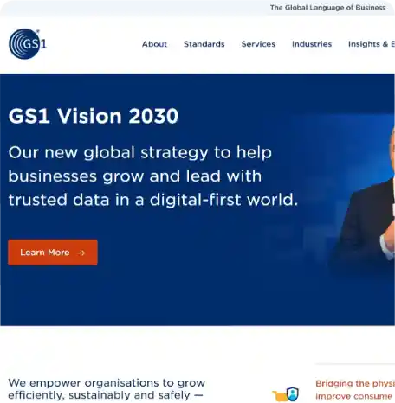Open the Standards menu

click(x=204, y=44)
